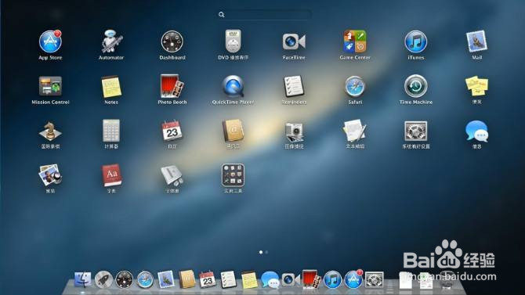This screenshot has width=525, height=295.
Task: Open Time Machine in Launchpad
Action: tap(416, 86)
